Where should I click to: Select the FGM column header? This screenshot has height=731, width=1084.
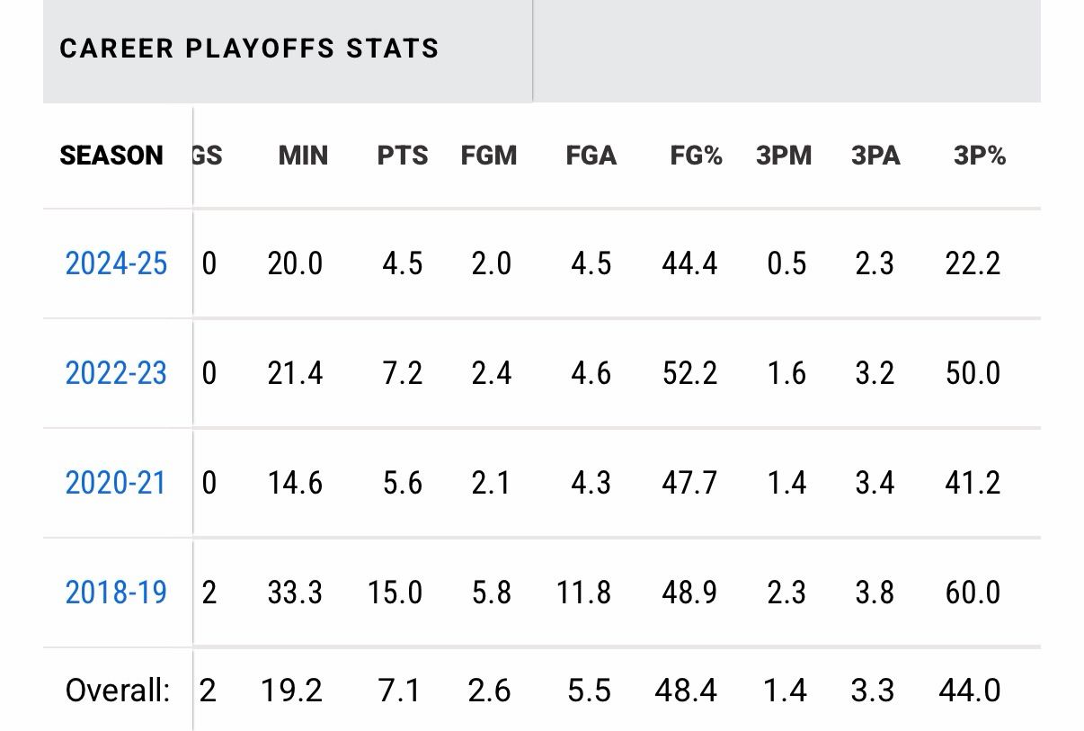pos(489,156)
